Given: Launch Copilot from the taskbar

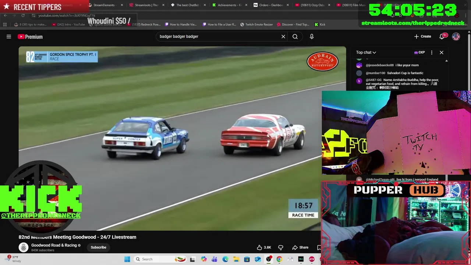Looking at the screenshot, I should click(204, 259).
